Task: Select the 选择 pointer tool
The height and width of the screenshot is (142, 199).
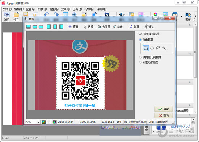Action: pos(88,27)
